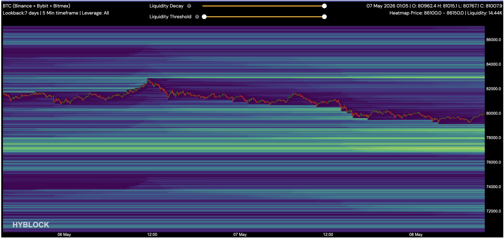The height and width of the screenshot is (238, 504).
Task: Click the 78000.0 price axis label
Action: (493, 138)
